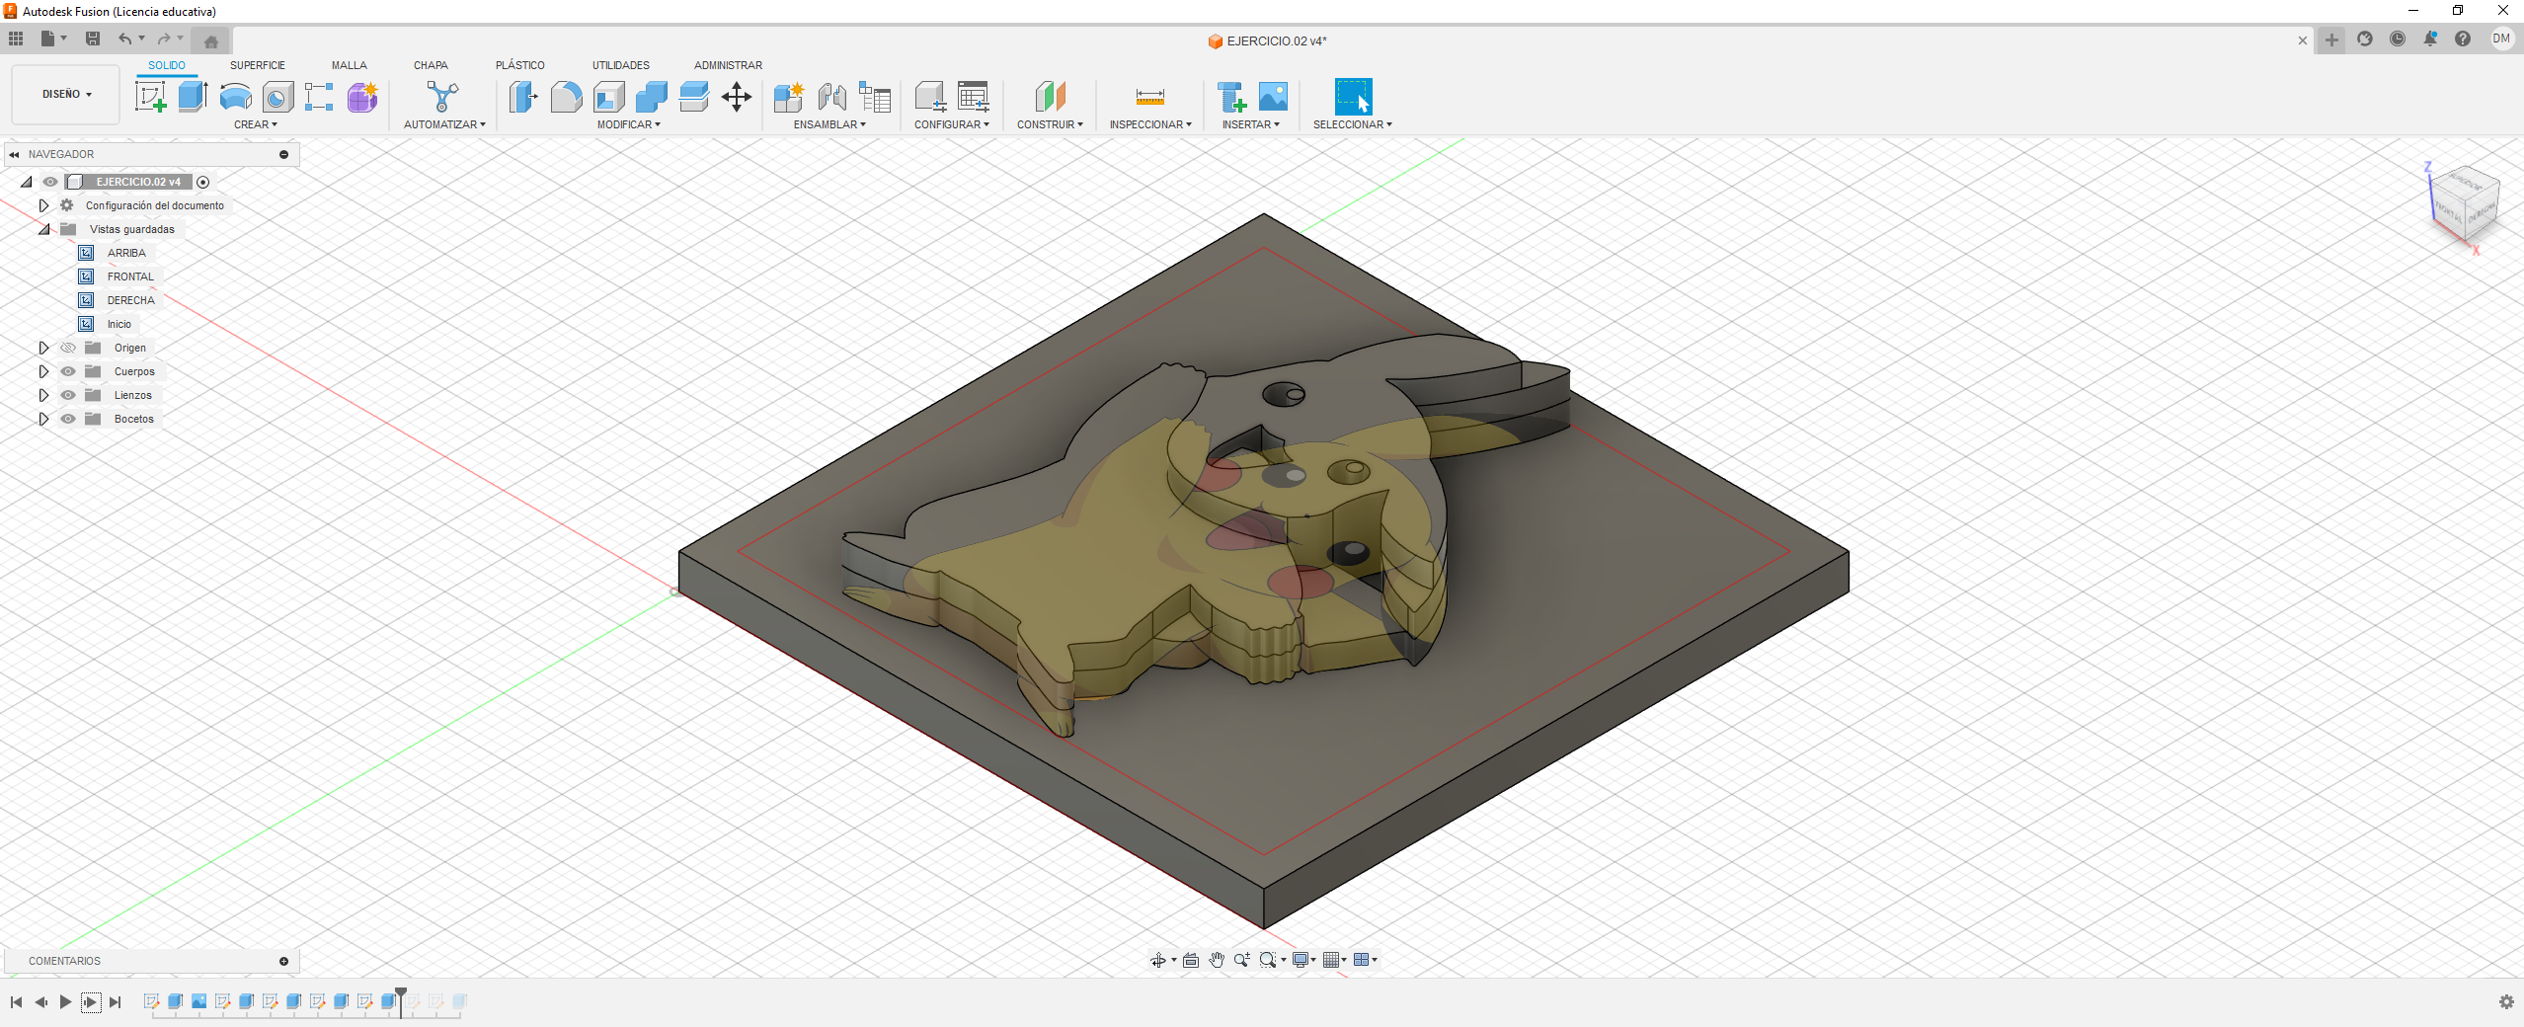Screen dimensions: 2524x1027
Task: Click the Insert Fastener icon
Action: [1231, 97]
